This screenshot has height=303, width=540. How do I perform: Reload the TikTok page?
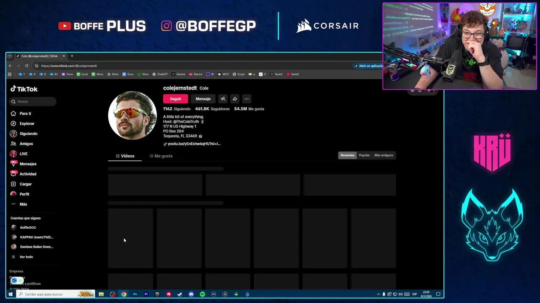tap(26, 66)
